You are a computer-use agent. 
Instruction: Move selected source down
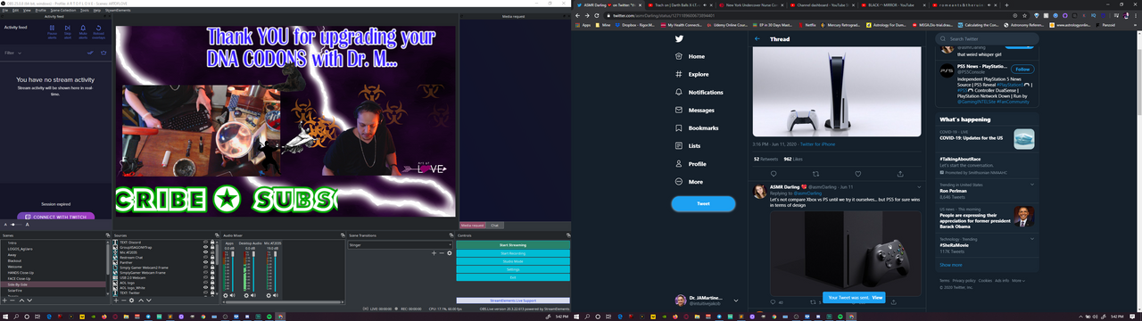tap(149, 300)
